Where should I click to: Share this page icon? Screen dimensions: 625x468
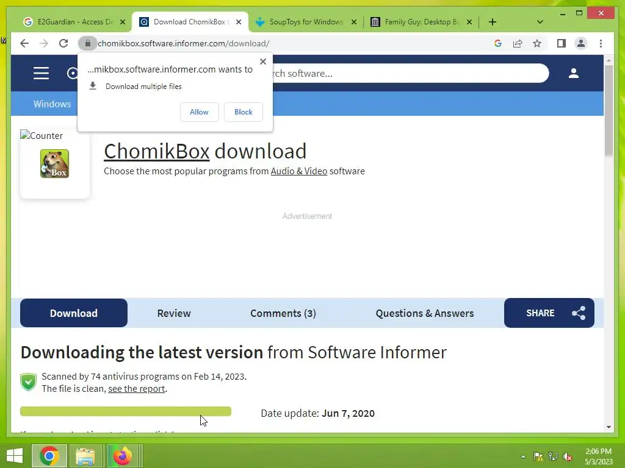518,43
